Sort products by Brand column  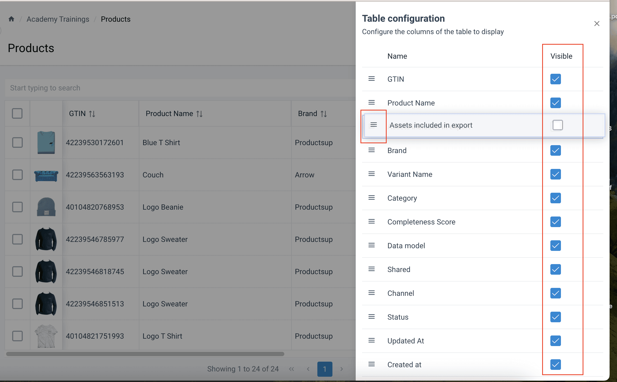tap(323, 114)
